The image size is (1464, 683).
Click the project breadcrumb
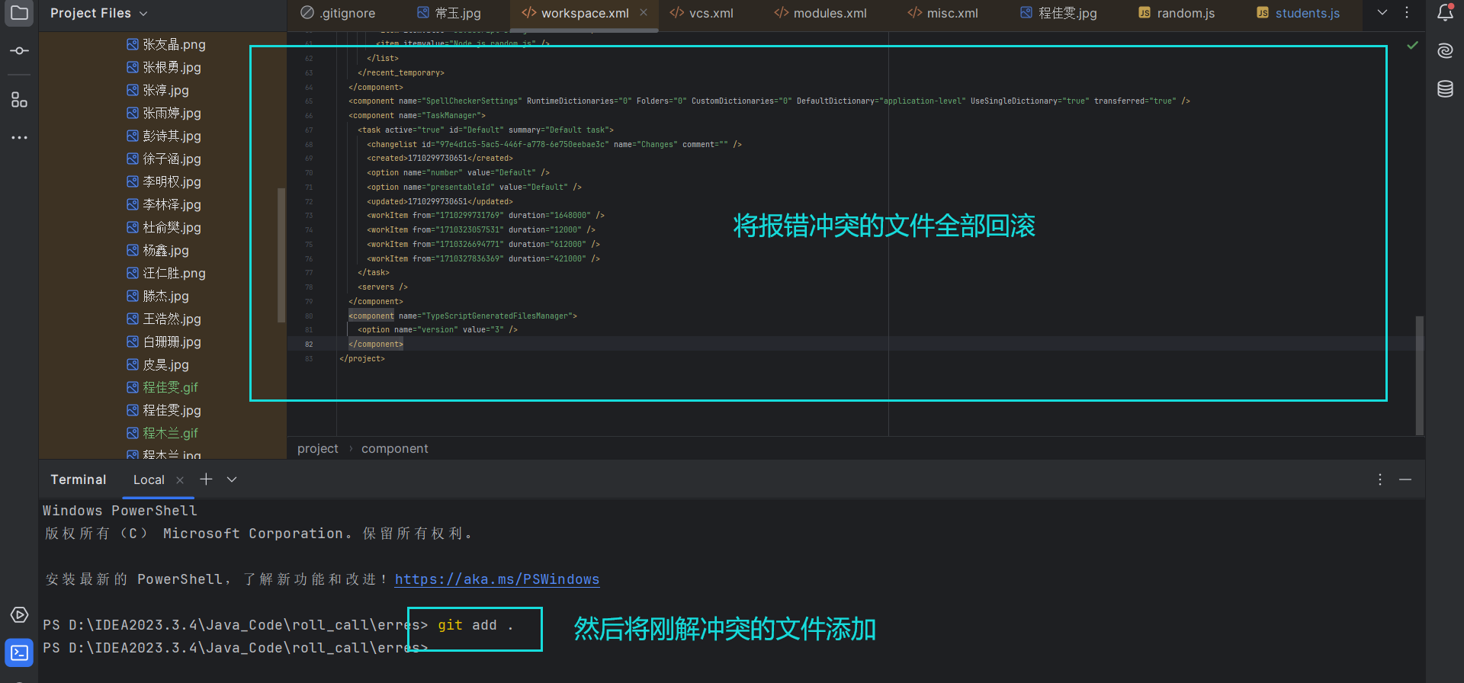(317, 449)
